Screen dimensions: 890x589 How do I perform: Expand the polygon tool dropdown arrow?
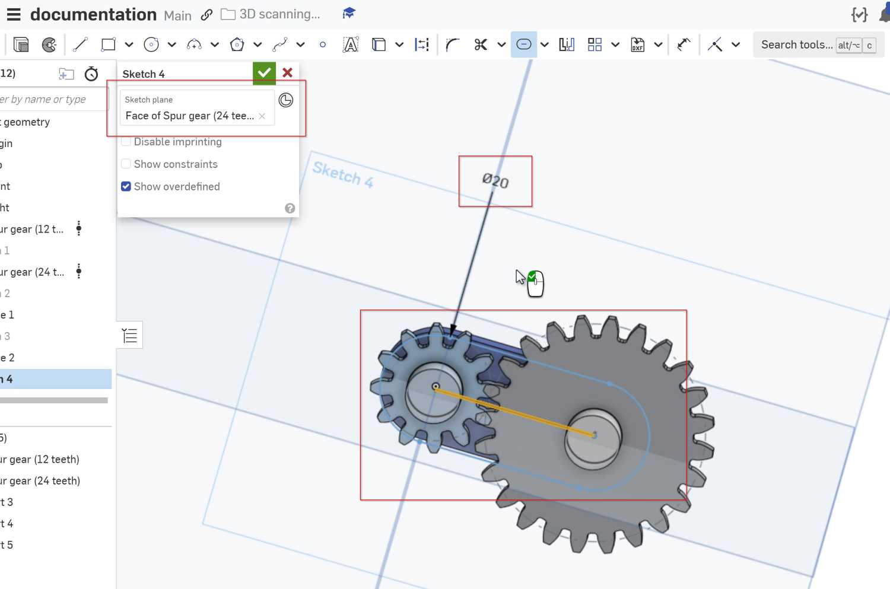point(258,44)
